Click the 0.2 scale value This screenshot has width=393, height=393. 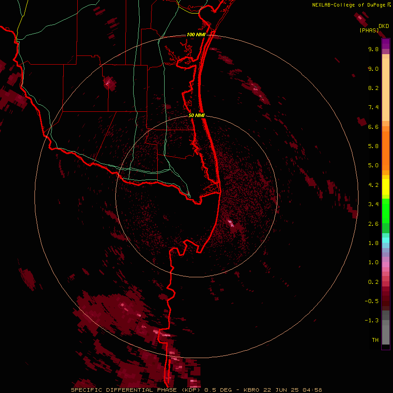(x=373, y=282)
